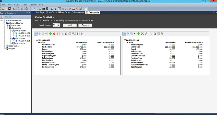This screenshot has width=217, height=115.
Task: Open the File menu
Action: (x=4, y=5)
